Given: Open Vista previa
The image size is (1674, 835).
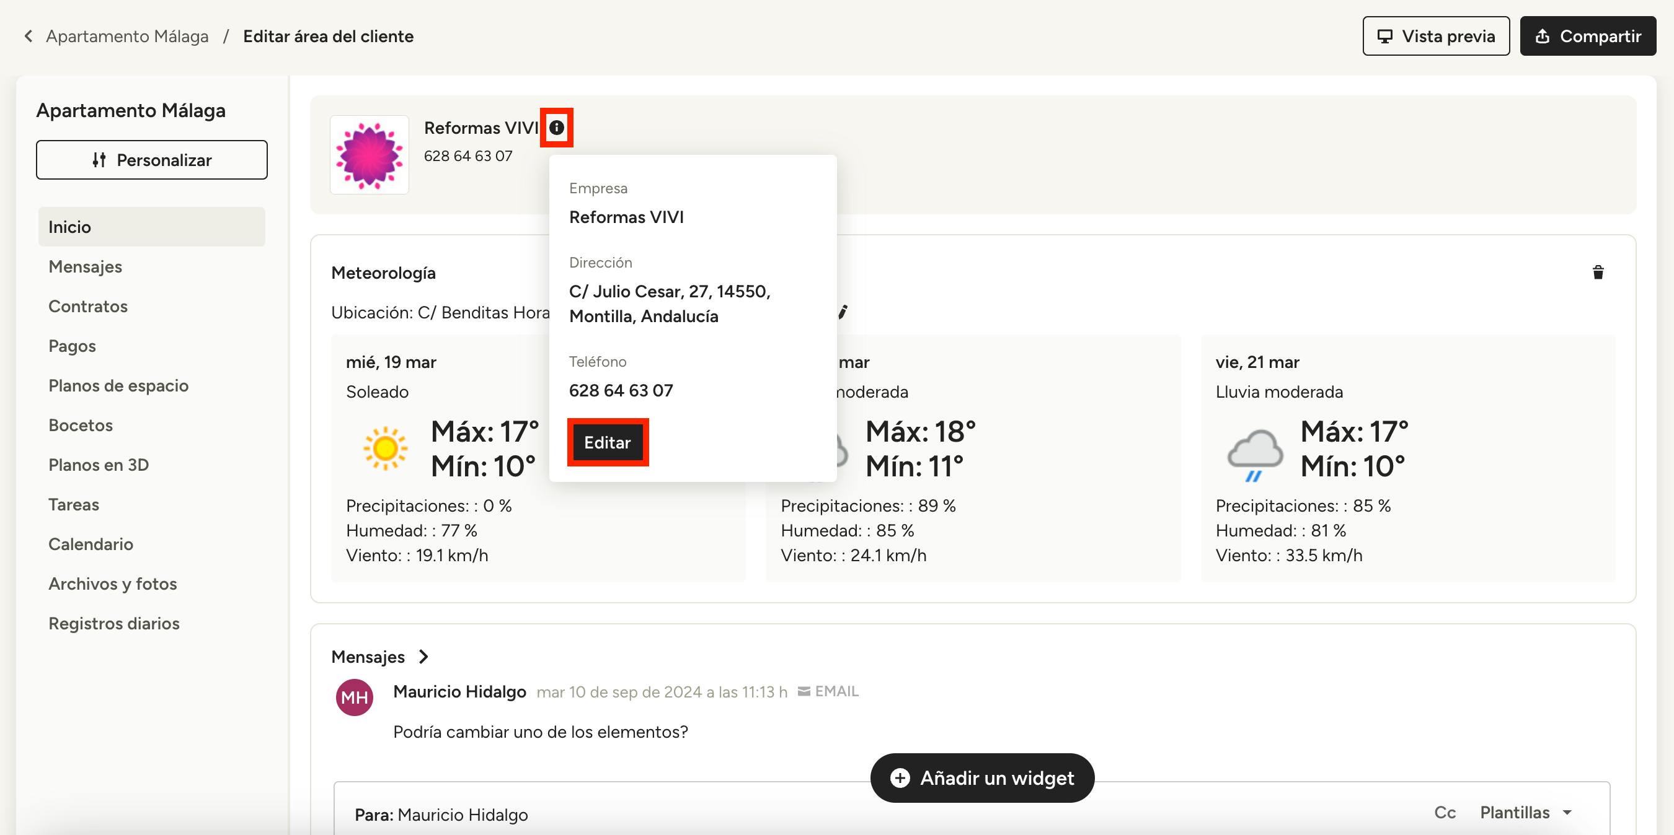Looking at the screenshot, I should point(1435,37).
